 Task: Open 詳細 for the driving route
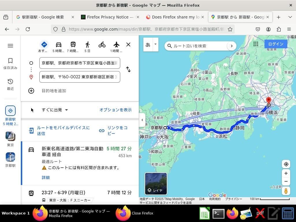point(46,177)
